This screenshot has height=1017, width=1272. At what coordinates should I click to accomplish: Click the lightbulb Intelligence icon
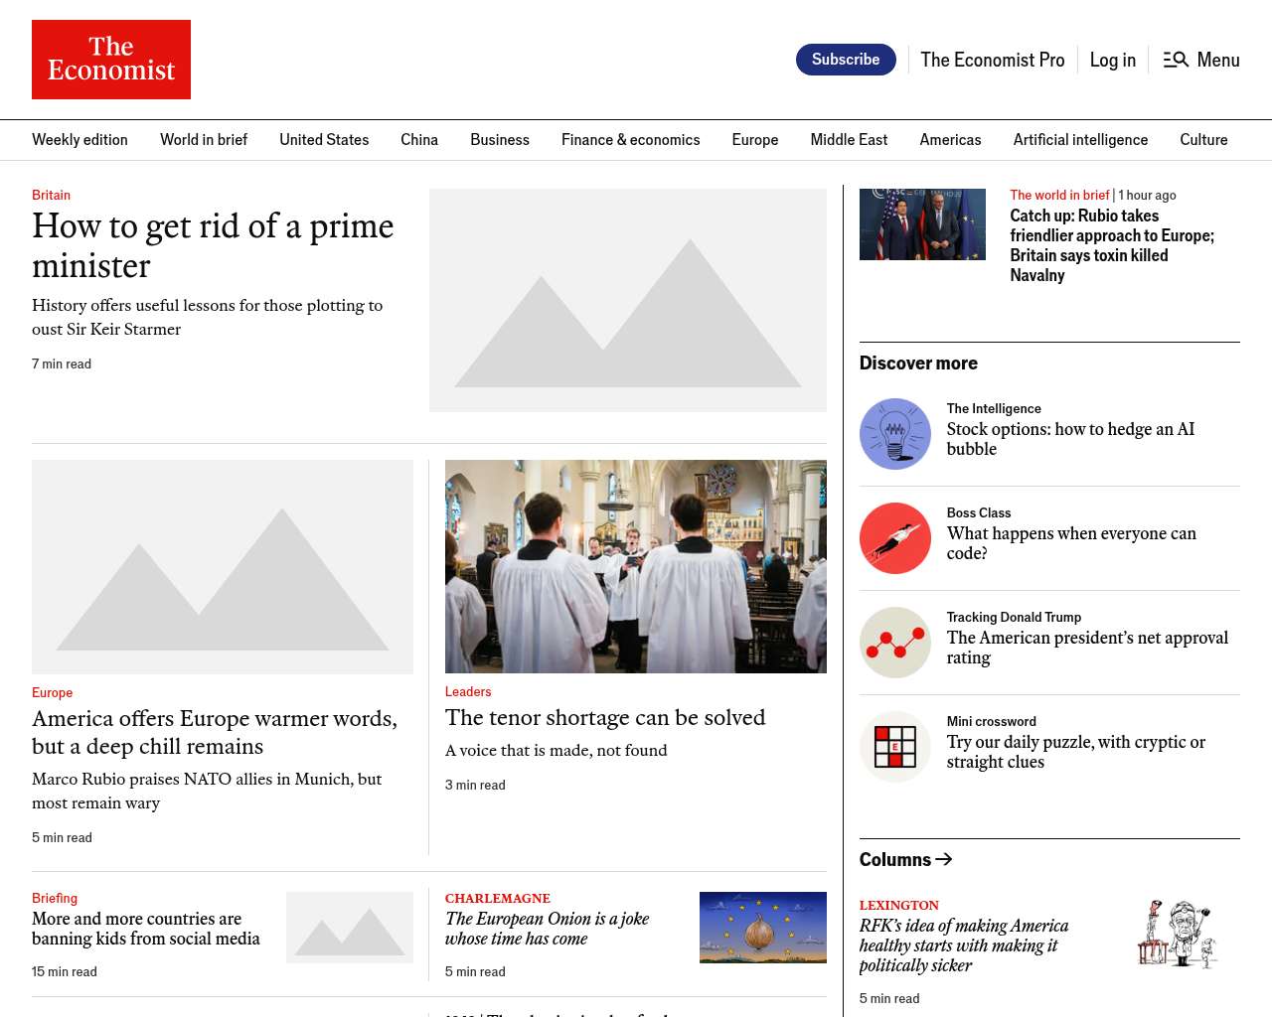pos(894,434)
